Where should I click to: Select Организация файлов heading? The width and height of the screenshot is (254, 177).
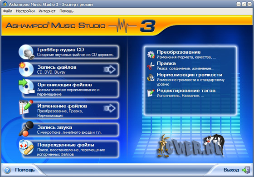pyautogui.click(x=64, y=85)
